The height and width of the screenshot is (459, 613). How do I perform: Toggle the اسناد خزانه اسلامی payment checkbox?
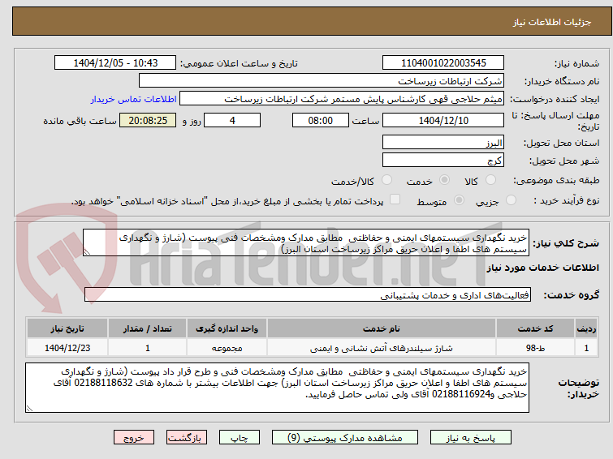[x=395, y=199]
